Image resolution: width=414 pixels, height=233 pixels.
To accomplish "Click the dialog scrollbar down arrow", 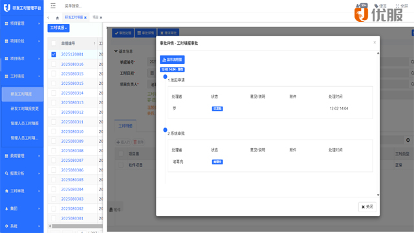I will [378, 195].
